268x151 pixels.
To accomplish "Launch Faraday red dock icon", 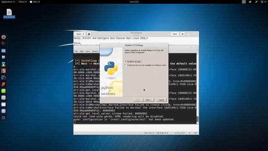I will pos(3,84).
